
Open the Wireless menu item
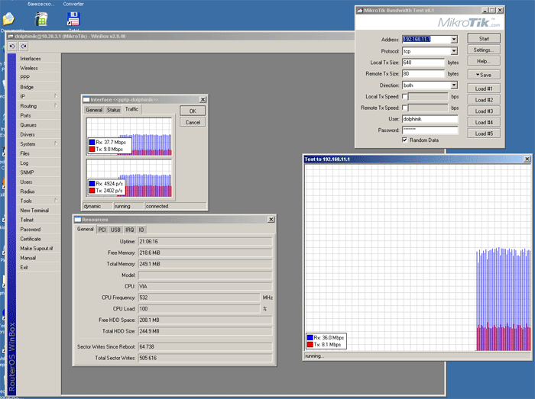[38, 68]
